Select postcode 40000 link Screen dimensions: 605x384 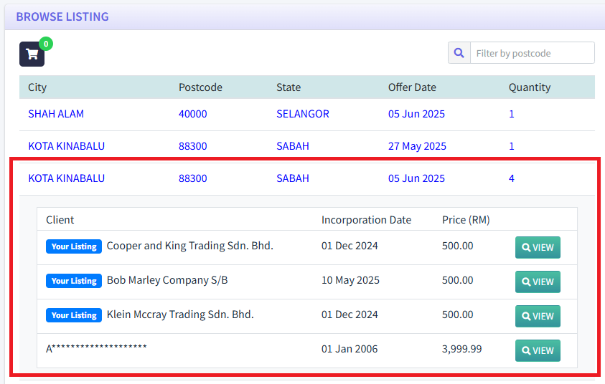pyautogui.click(x=192, y=114)
